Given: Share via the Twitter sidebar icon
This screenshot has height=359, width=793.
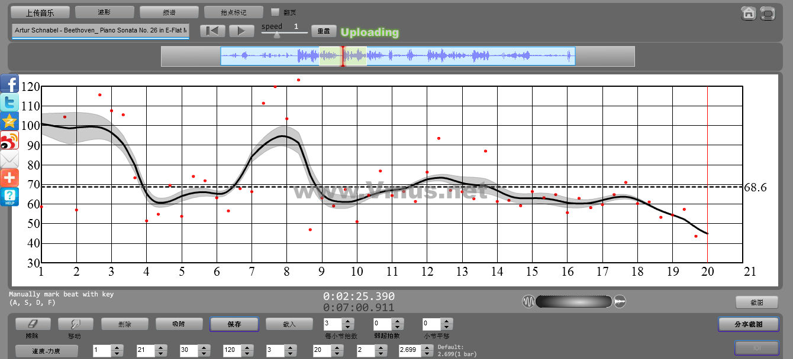Looking at the screenshot, I should click(x=9, y=102).
